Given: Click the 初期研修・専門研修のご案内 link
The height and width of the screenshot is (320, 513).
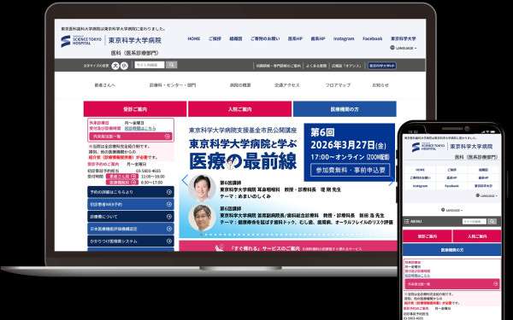Looking at the screenshot, I should click(279, 66).
